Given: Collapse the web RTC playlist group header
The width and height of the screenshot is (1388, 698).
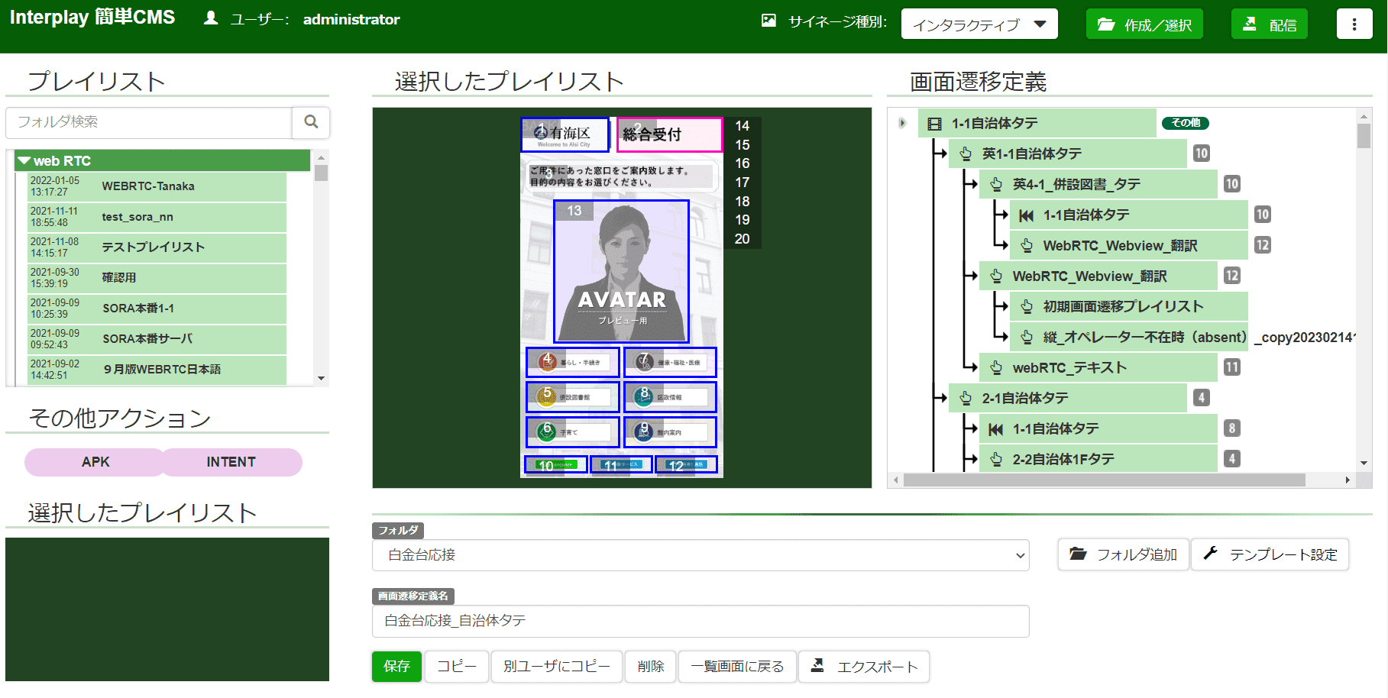Looking at the screenshot, I should (25, 160).
